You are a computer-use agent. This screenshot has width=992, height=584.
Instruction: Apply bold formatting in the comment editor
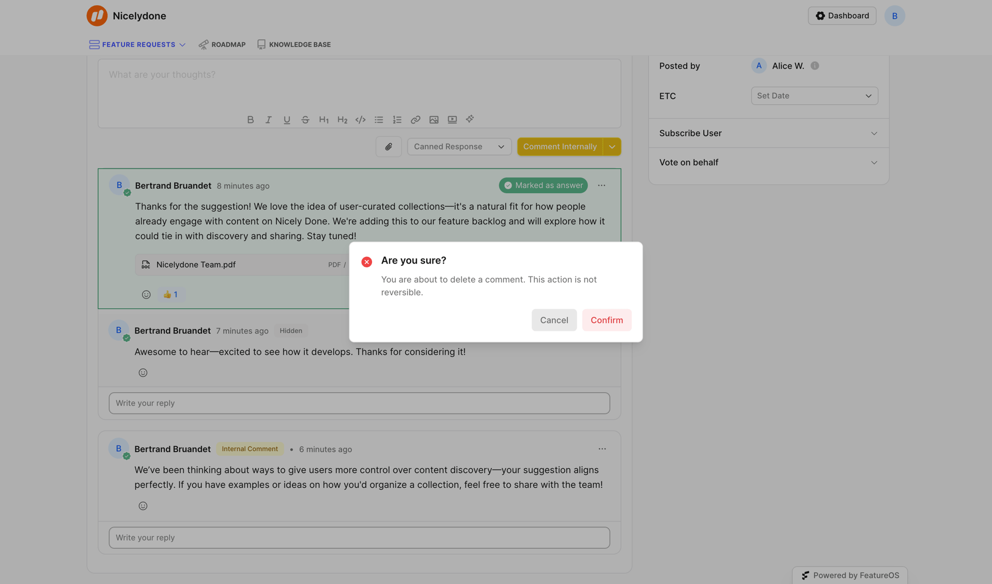point(250,119)
